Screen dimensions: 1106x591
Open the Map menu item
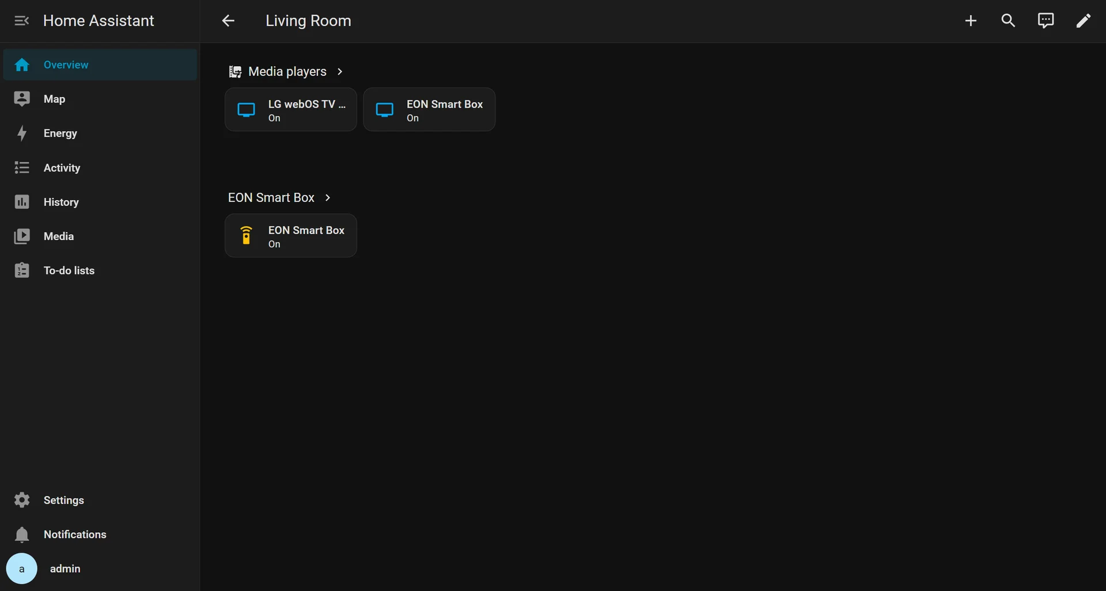(100, 99)
